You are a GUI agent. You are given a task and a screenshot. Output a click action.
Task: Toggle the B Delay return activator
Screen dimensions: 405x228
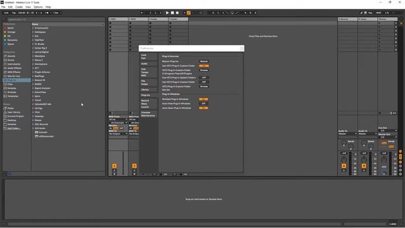(364, 166)
